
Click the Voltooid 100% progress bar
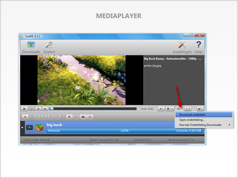pyautogui.click(x=124, y=131)
